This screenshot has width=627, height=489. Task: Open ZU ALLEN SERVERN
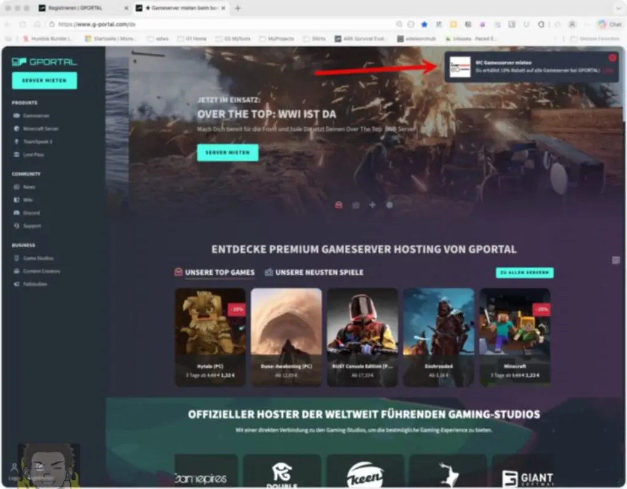click(525, 272)
